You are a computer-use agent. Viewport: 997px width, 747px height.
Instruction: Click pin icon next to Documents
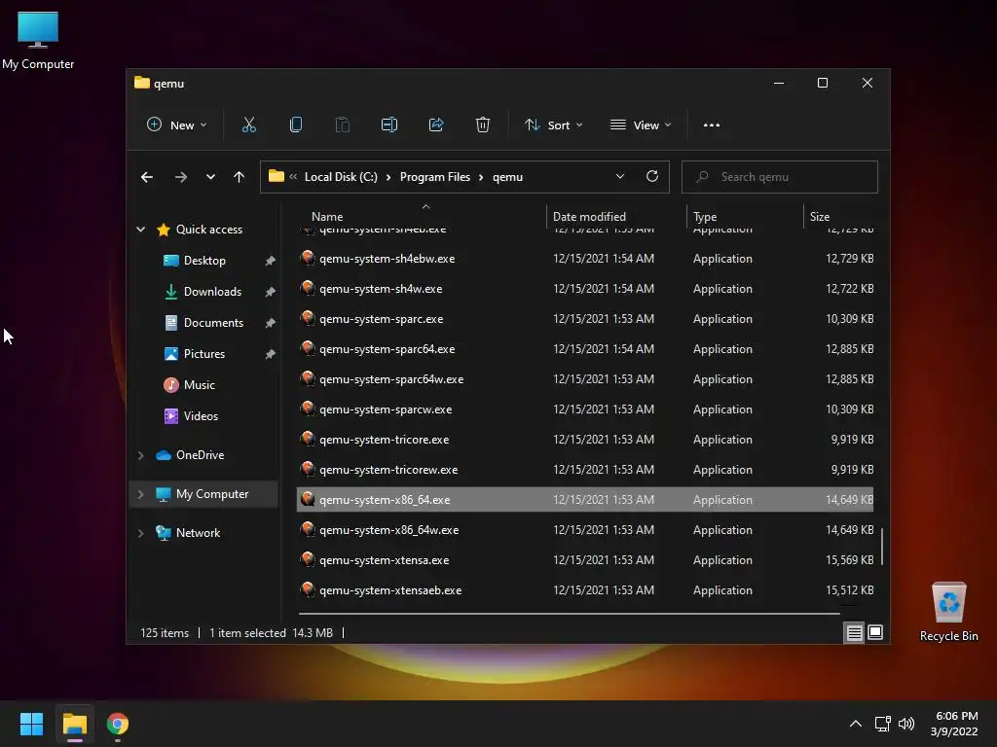point(271,323)
